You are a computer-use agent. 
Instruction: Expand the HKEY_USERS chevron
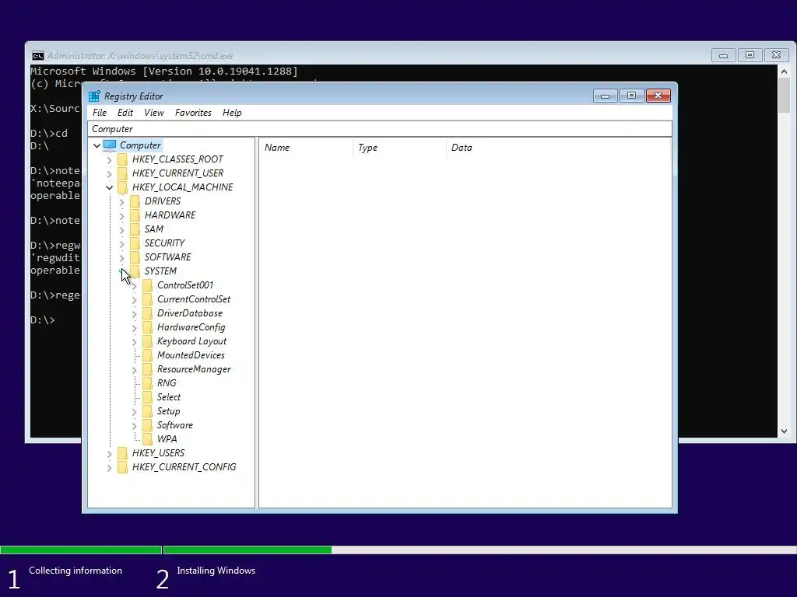[109, 454]
